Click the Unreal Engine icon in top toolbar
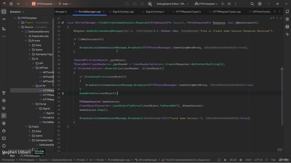The image size is (291, 163). coord(150,4)
